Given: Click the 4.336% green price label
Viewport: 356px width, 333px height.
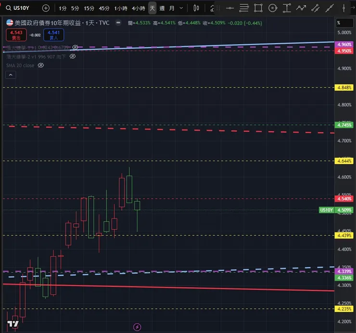Looking at the screenshot, I should [x=344, y=278].
